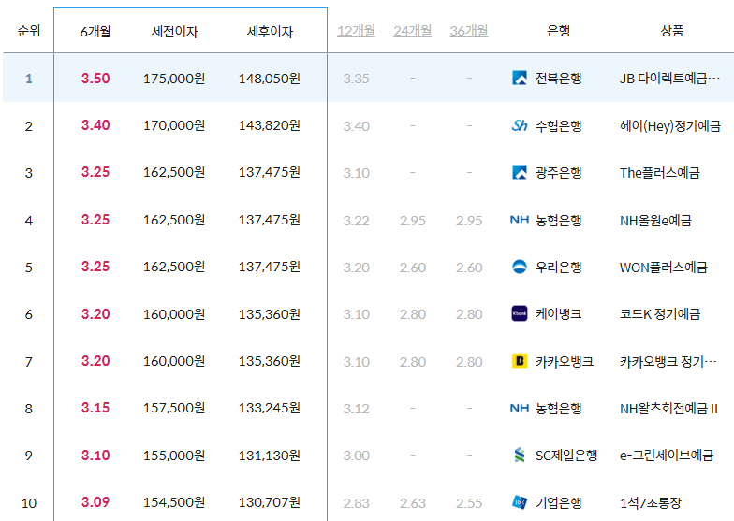Click the 상품 column header
This screenshot has height=521, width=734.
672,31
